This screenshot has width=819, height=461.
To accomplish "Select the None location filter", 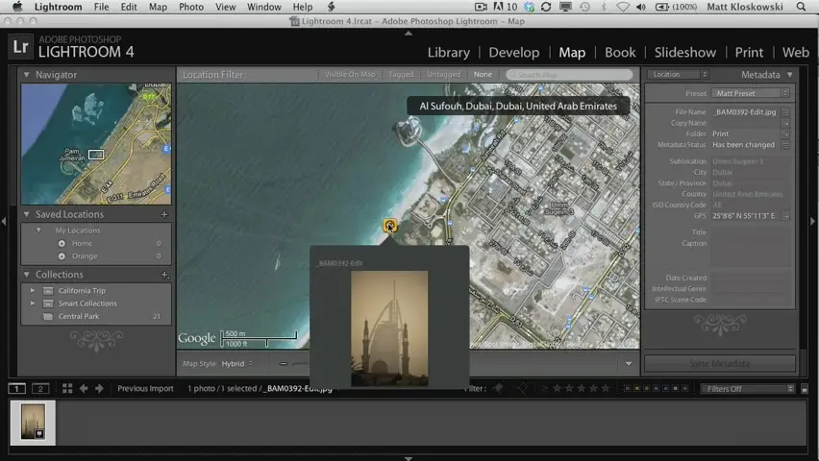I will tap(483, 74).
